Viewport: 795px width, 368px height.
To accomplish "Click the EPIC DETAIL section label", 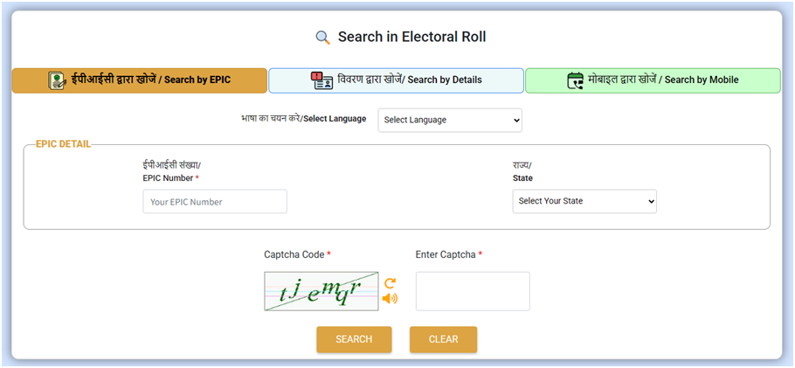I will (x=64, y=144).
